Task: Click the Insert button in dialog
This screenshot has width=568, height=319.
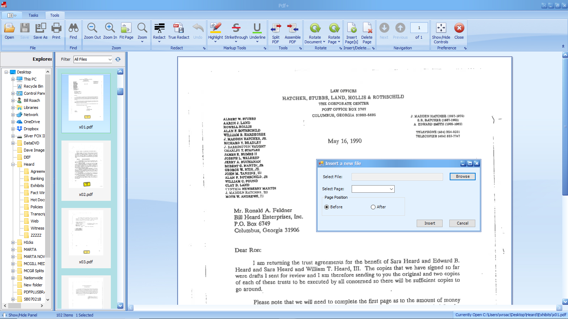Action: click(429, 223)
